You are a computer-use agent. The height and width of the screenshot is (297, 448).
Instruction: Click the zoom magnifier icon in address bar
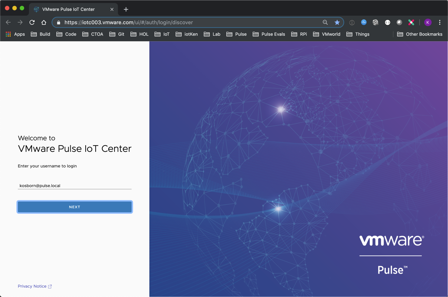325,22
